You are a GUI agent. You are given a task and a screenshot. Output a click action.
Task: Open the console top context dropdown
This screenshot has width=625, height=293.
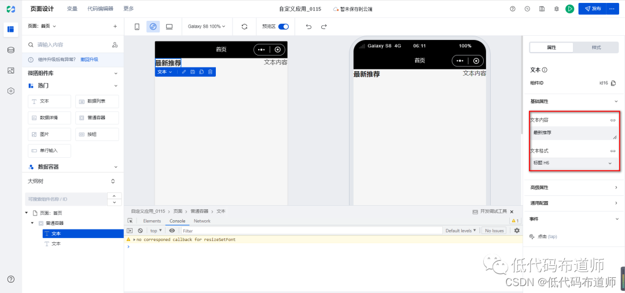pyautogui.click(x=156, y=231)
